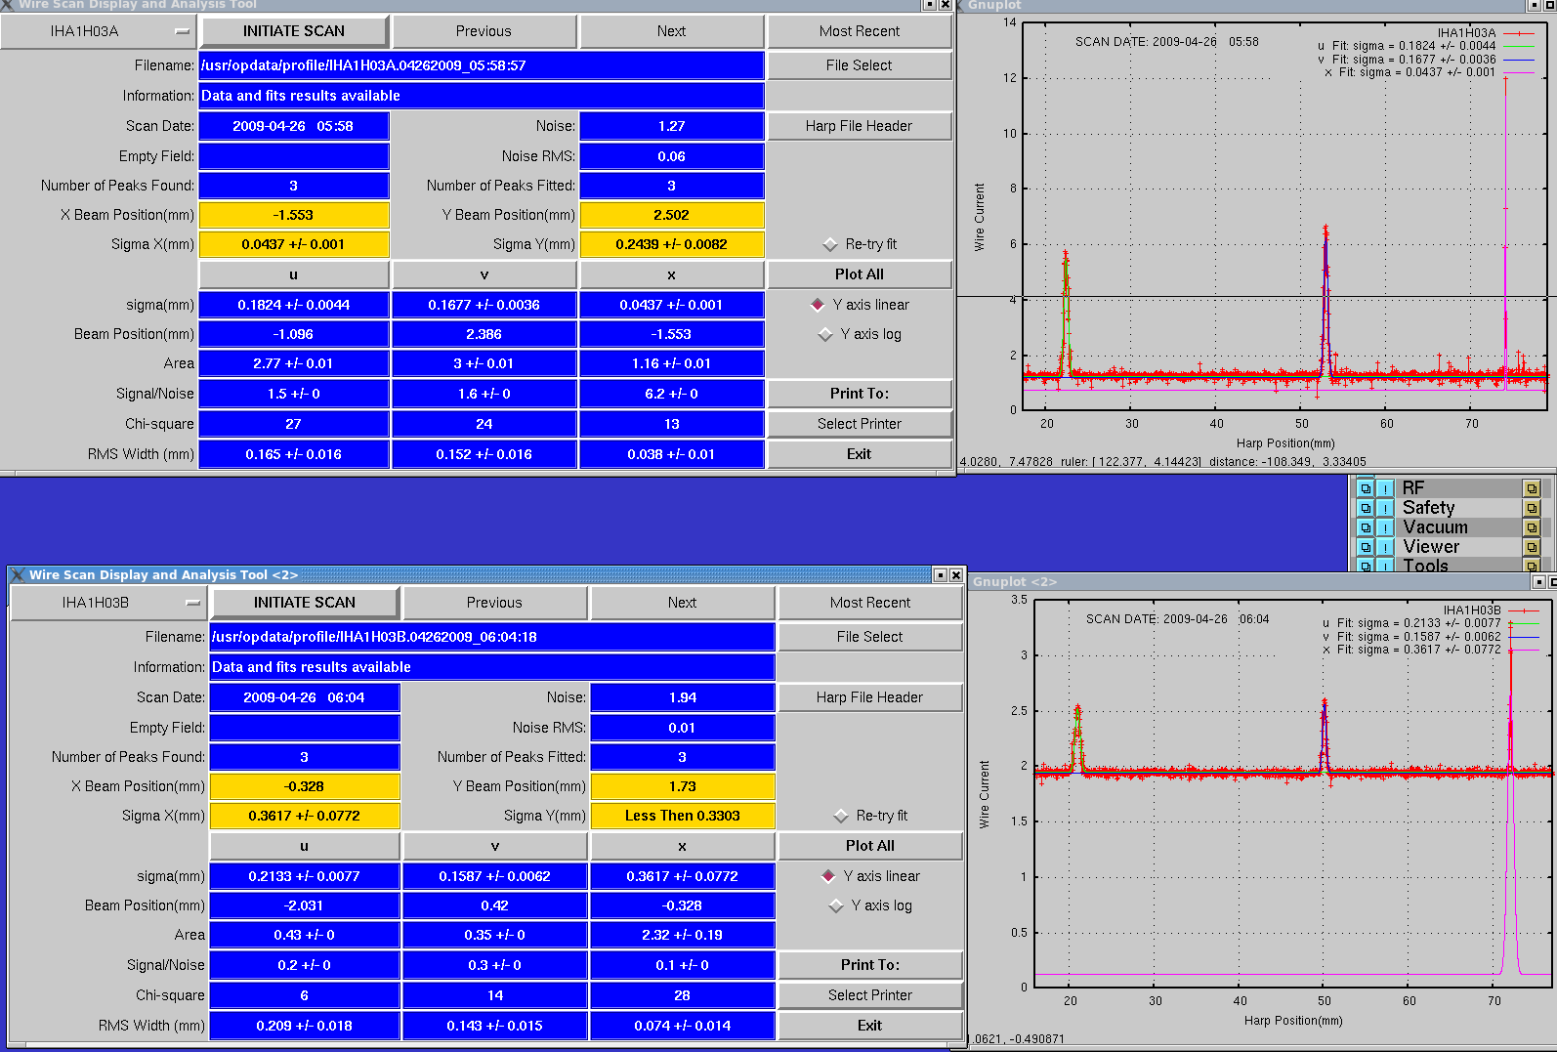This screenshot has width=1557, height=1052.
Task: Click the exclamation icon in RF row
Action: 1385,488
